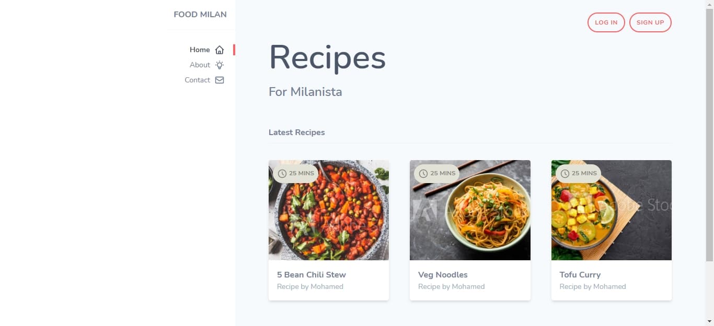Screen dimensions: 714x326
Task: Click the About lightbulb icon
Action: point(220,65)
